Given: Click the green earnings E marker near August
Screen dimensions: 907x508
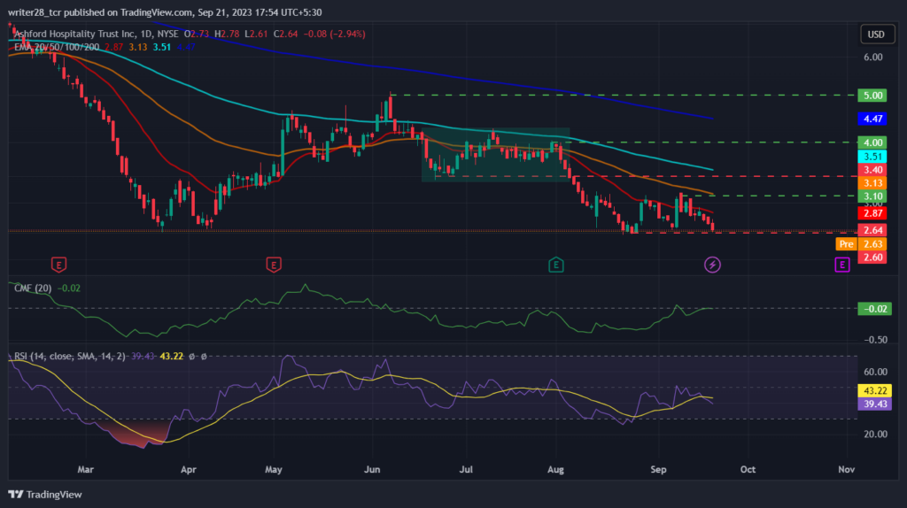Looking at the screenshot, I should click(x=556, y=265).
